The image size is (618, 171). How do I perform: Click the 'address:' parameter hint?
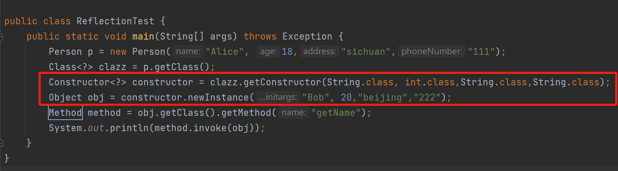point(319,52)
